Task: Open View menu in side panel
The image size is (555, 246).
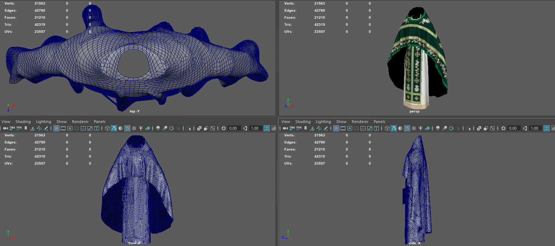Action: coord(285,122)
